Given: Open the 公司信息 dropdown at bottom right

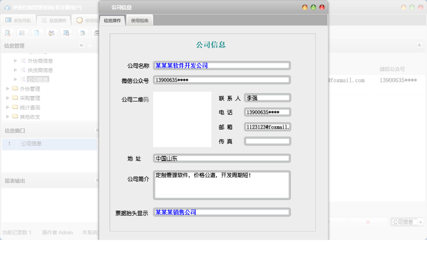Looking at the screenshot, I should [421, 222].
